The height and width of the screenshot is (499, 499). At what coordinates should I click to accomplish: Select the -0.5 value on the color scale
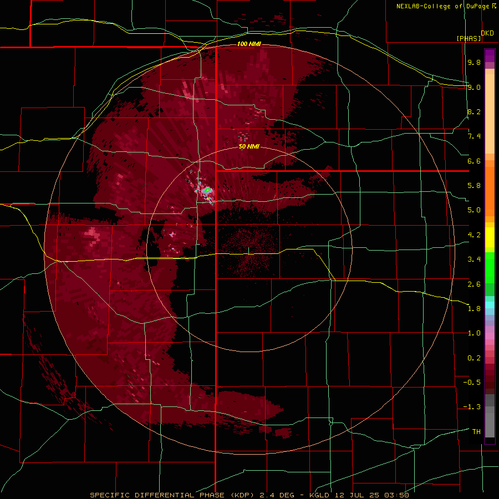(x=472, y=383)
